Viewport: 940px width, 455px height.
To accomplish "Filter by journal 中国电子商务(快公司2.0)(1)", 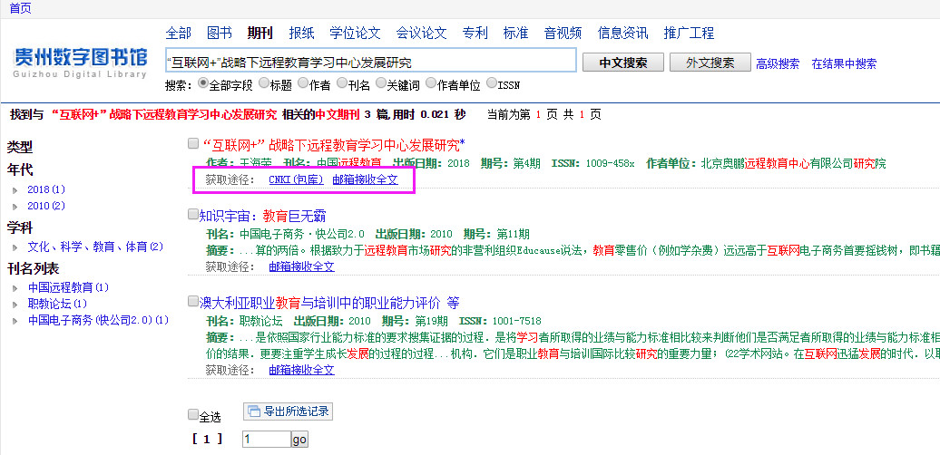I will pos(98,320).
